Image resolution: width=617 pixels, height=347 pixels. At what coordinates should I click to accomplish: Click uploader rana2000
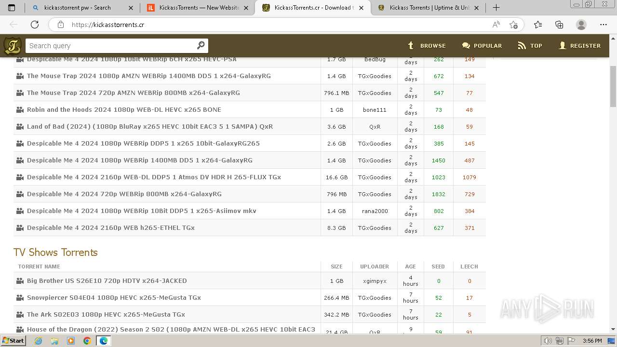(375, 211)
